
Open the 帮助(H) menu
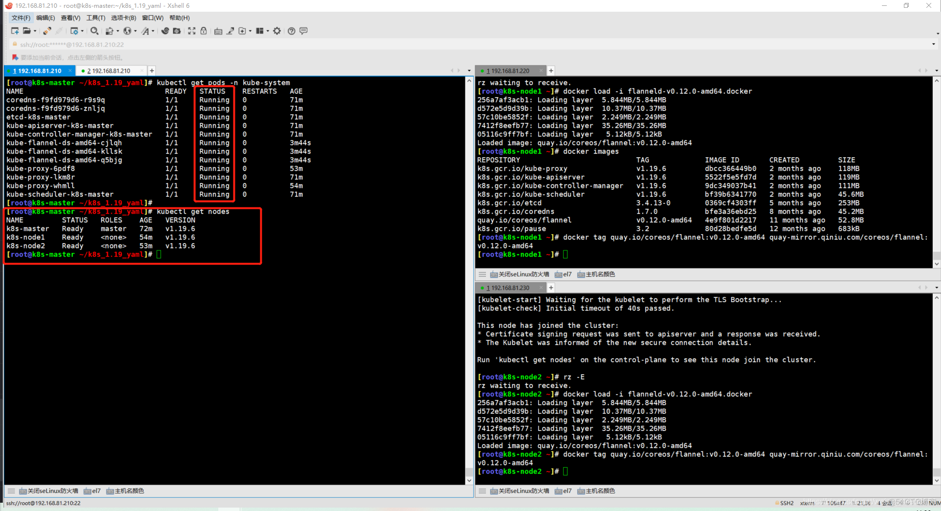click(179, 18)
